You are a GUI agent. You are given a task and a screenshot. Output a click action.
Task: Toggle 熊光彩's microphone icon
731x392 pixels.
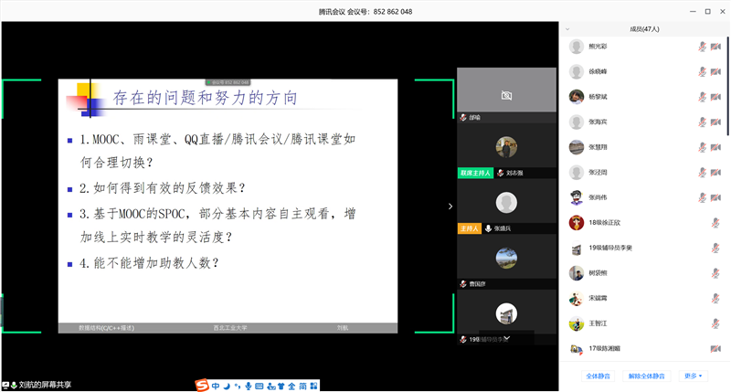702,47
